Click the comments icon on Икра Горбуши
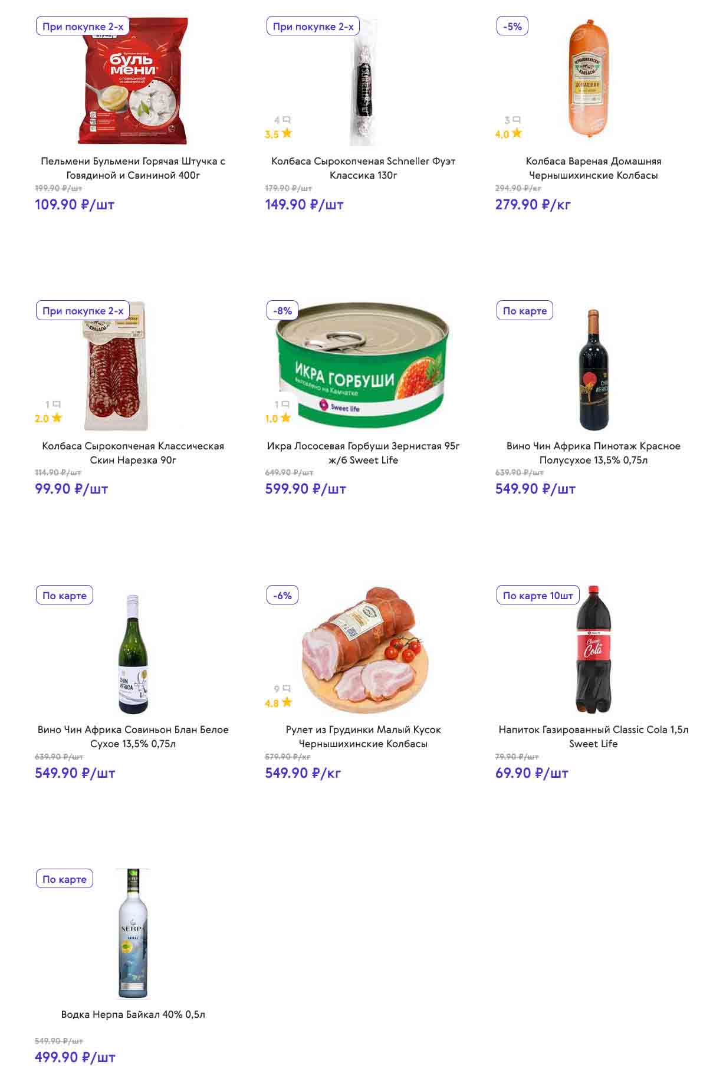 tap(285, 405)
